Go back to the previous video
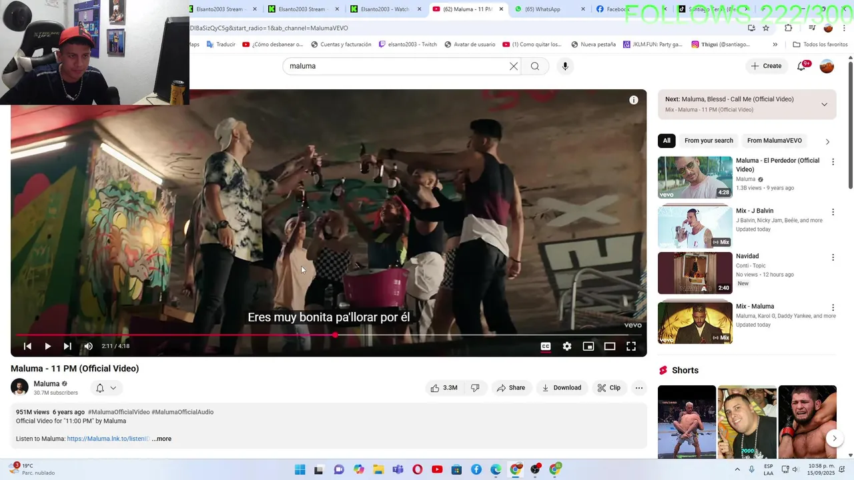The height and width of the screenshot is (480, 854). [x=27, y=346]
